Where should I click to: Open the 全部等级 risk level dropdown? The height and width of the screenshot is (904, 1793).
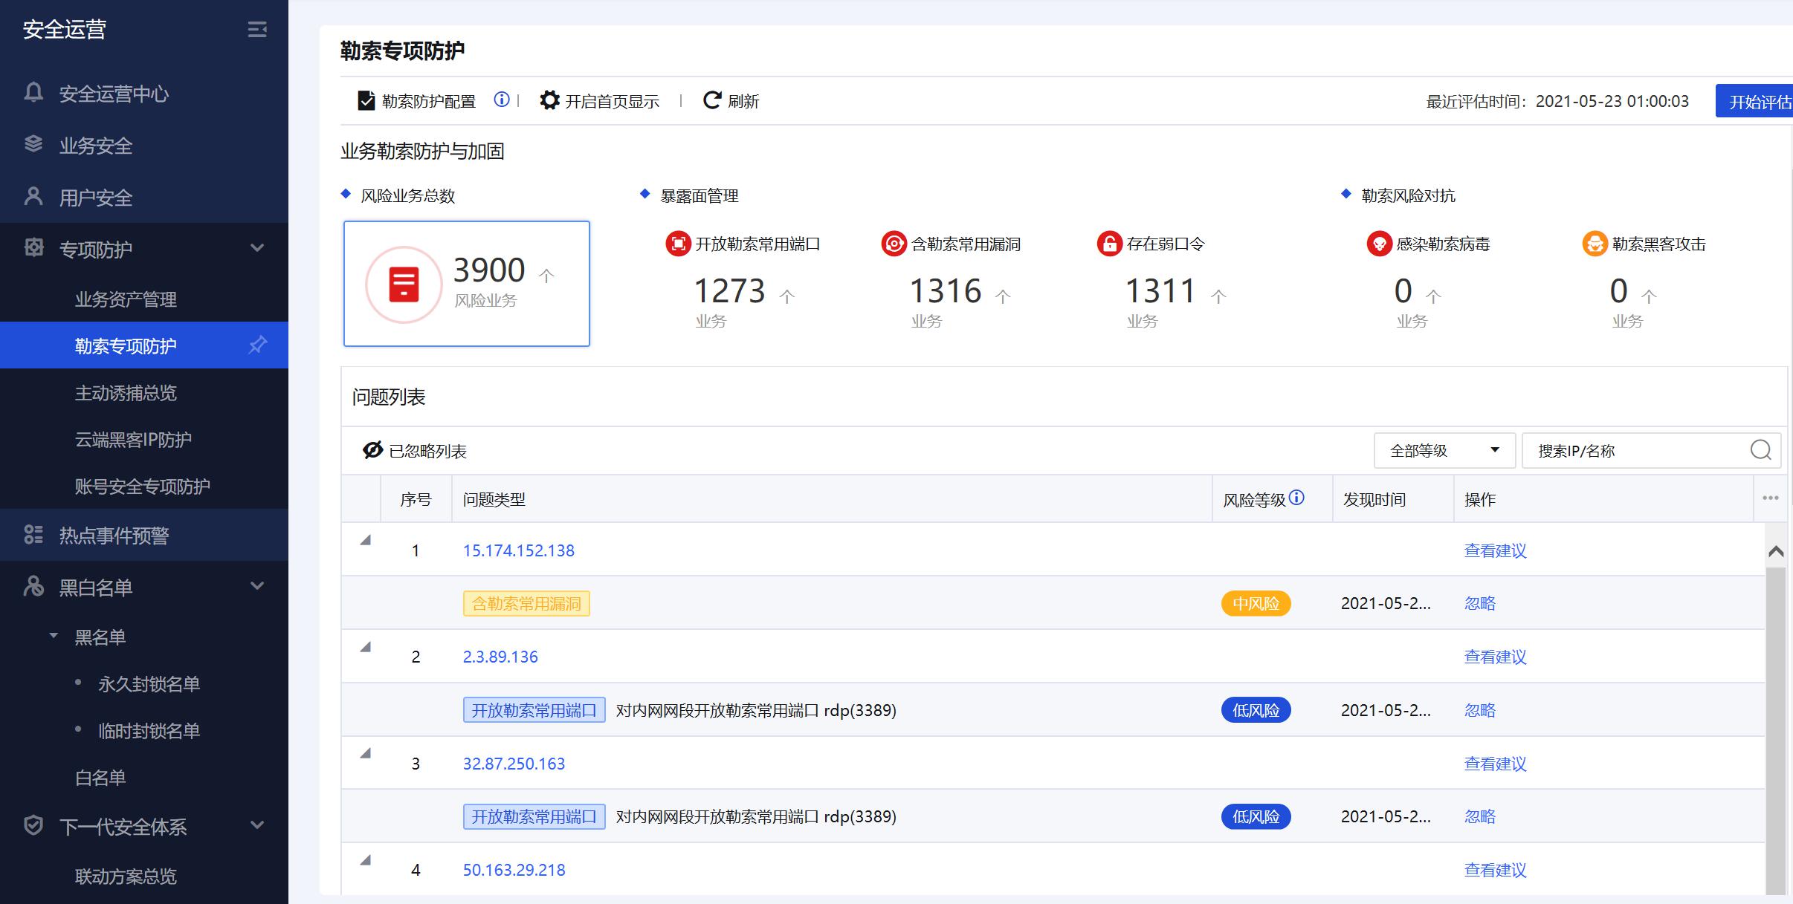click(x=1444, y=451)
